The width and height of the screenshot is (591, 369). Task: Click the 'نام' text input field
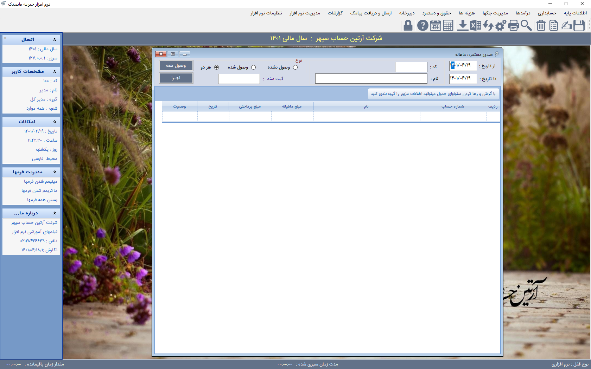click(371, 79)
